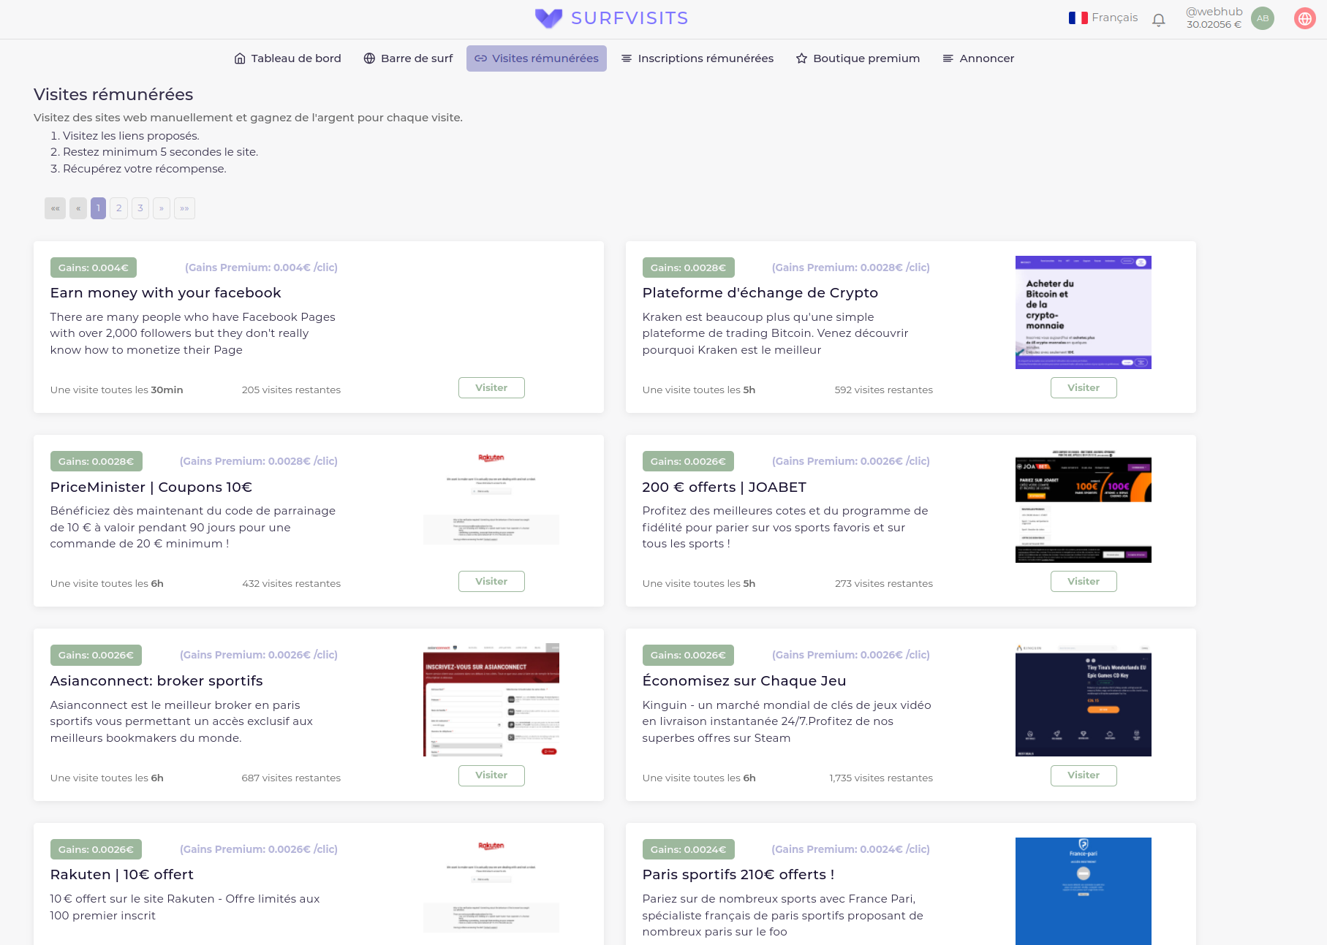Click the SURFVISITS brand name
This screenshot has height=945, width=1327.
pos(630,18)
